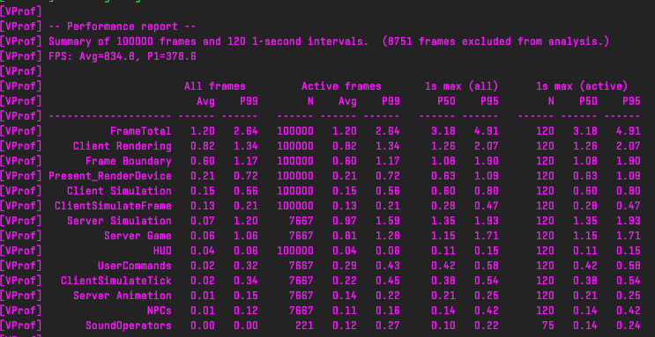Image resolution: width=655 pixels, height=337 pixels.
Task: Click the "1s max (all)" header
Action: [462, 86]
